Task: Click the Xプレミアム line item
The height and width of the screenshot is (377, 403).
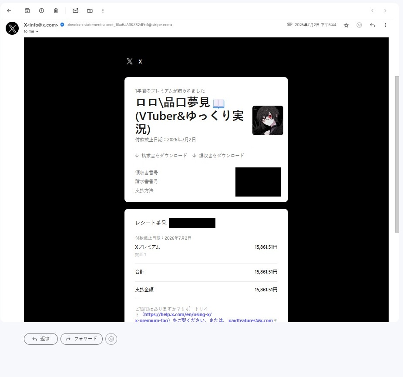Action: (148, 247)
